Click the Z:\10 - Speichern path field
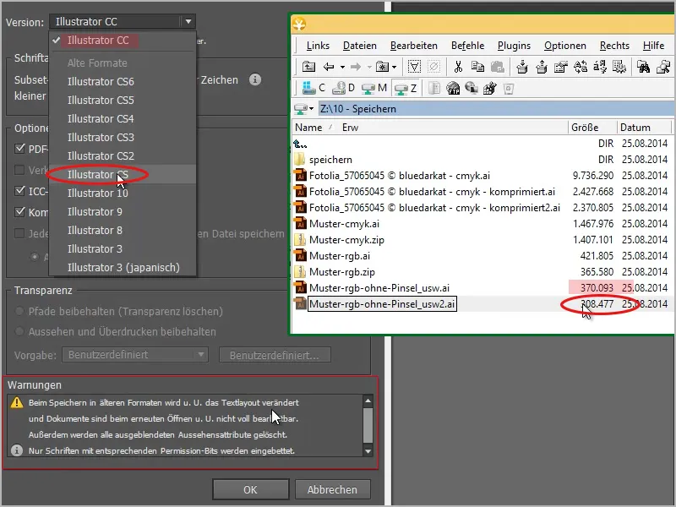Image resolution: width=676 pixels, height=507 pixels. pyautogui.click(x=496, y=109)
